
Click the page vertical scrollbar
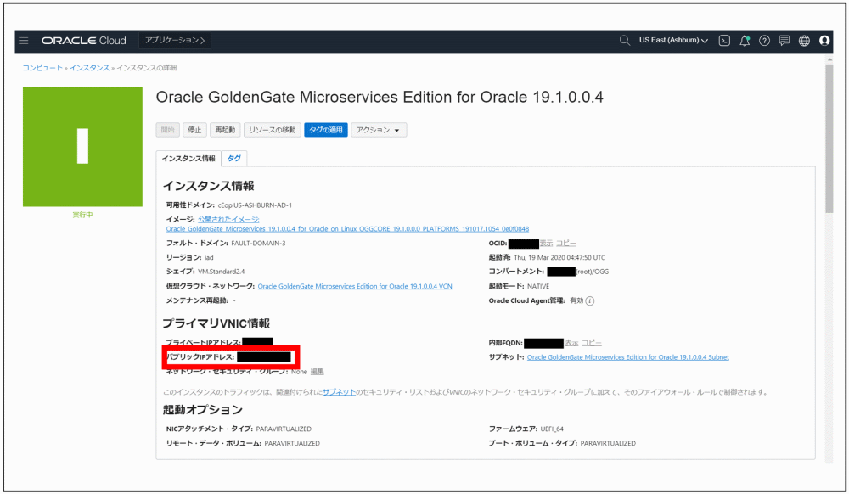tap(829, 139)
